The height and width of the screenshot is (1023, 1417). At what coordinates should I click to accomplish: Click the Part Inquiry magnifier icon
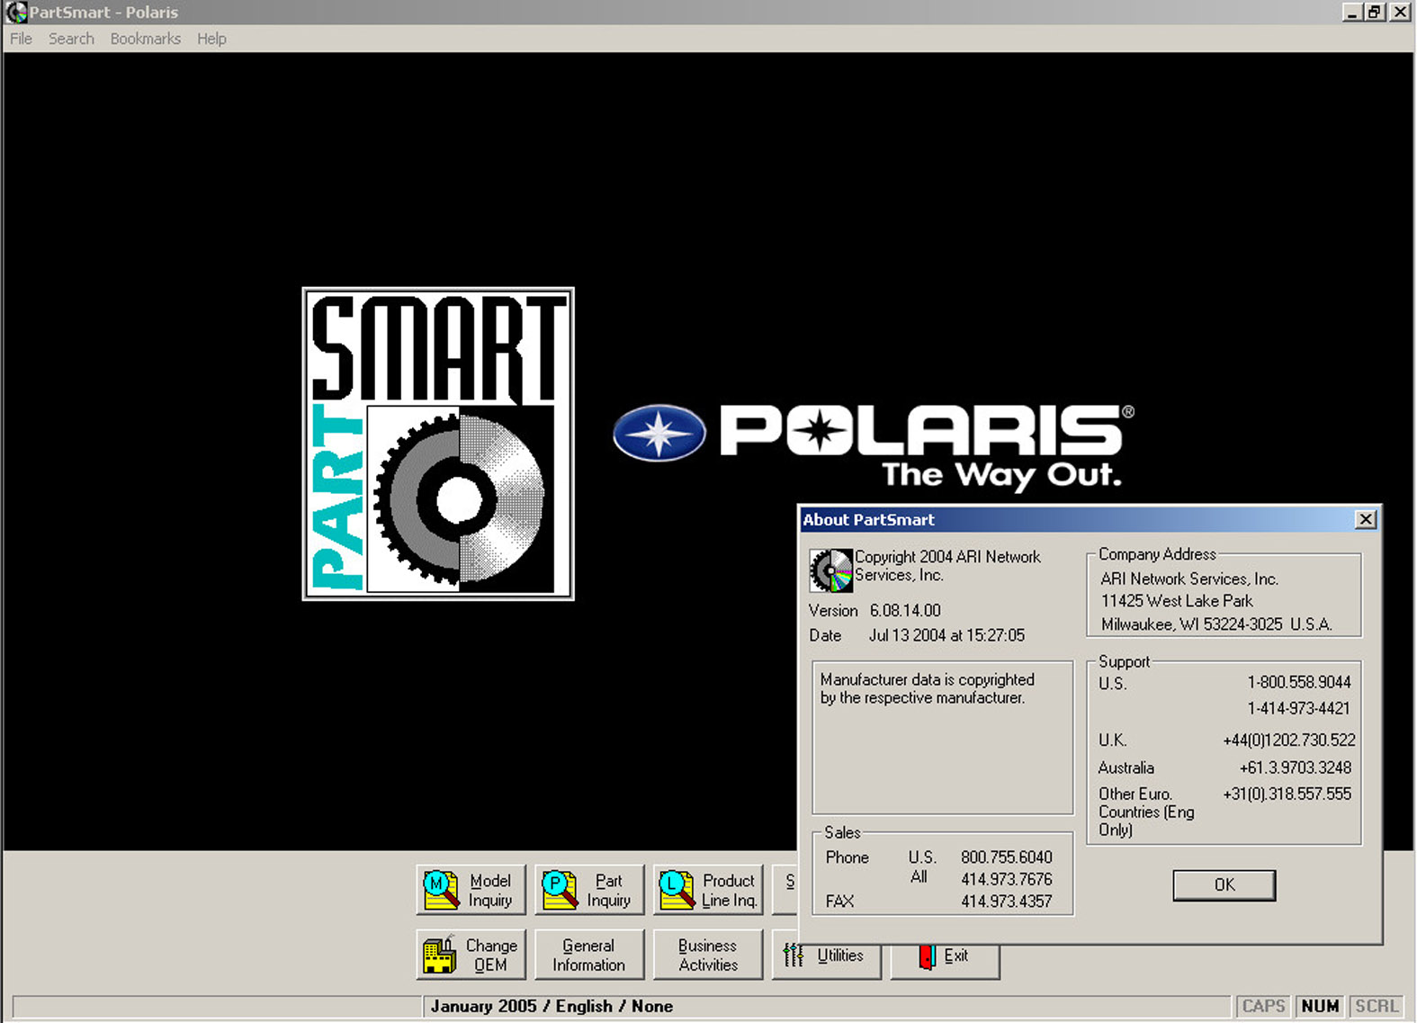560,890
